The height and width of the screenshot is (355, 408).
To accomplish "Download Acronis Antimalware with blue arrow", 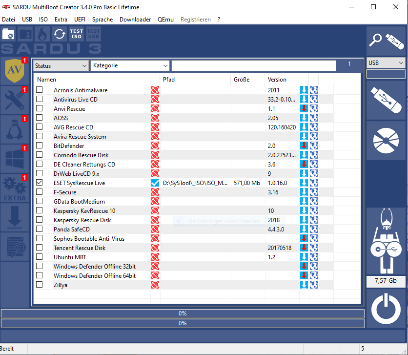I will pyautogui.click(x=304, y=90).
